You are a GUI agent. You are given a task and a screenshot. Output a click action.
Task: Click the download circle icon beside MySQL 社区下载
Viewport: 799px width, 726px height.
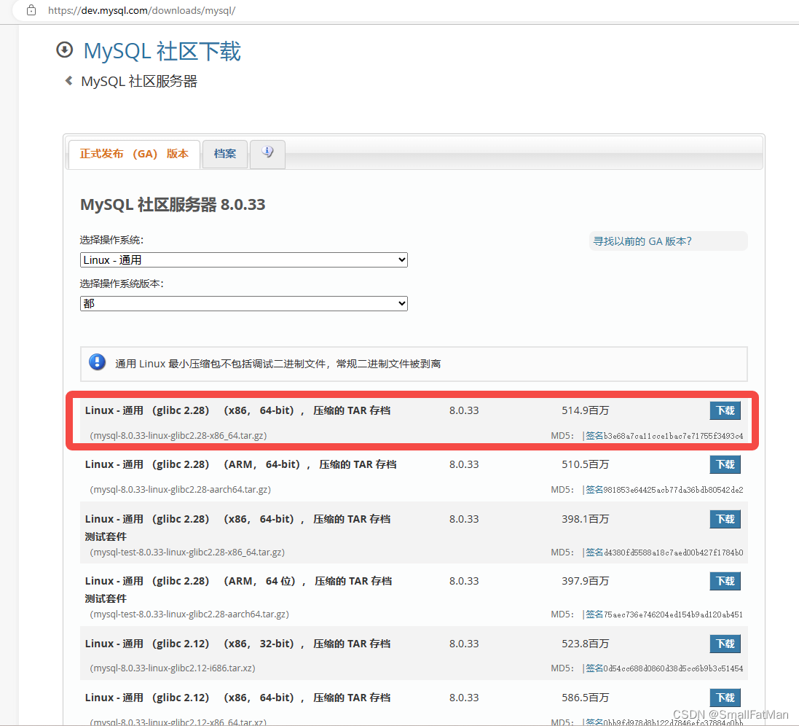pos(64,50)
